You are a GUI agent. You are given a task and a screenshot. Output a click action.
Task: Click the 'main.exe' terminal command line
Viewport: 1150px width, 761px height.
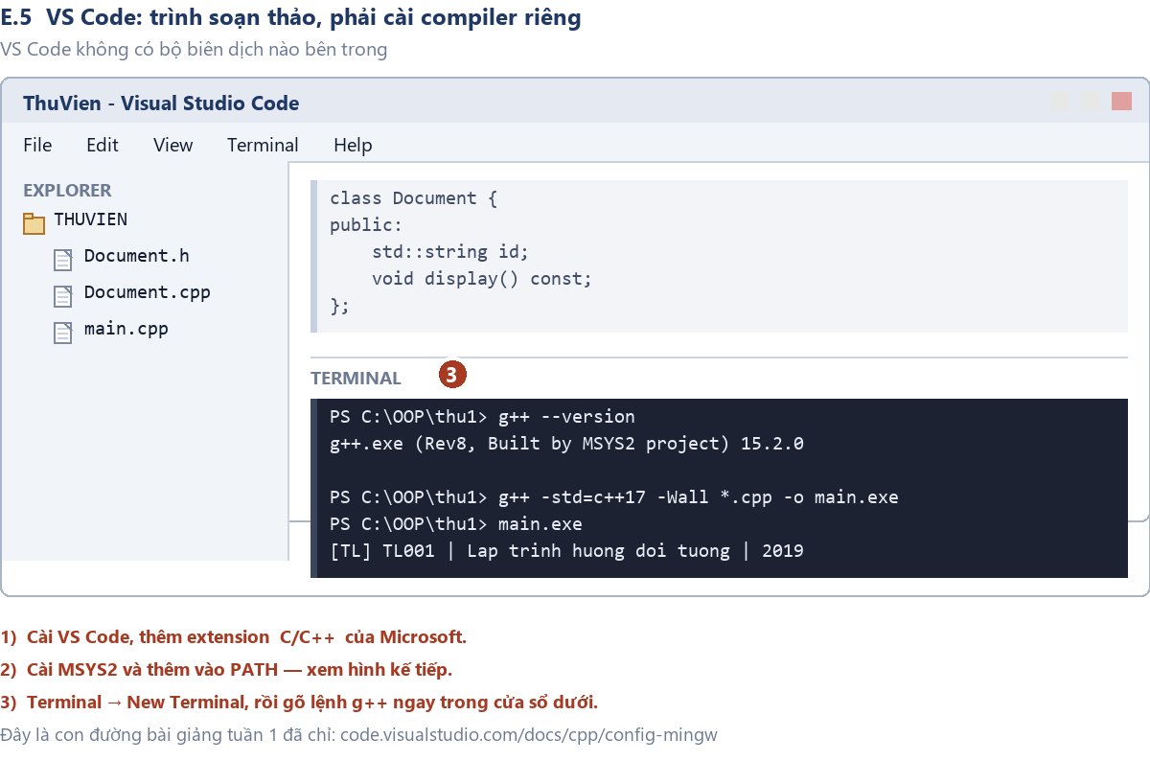click(456, 524)
